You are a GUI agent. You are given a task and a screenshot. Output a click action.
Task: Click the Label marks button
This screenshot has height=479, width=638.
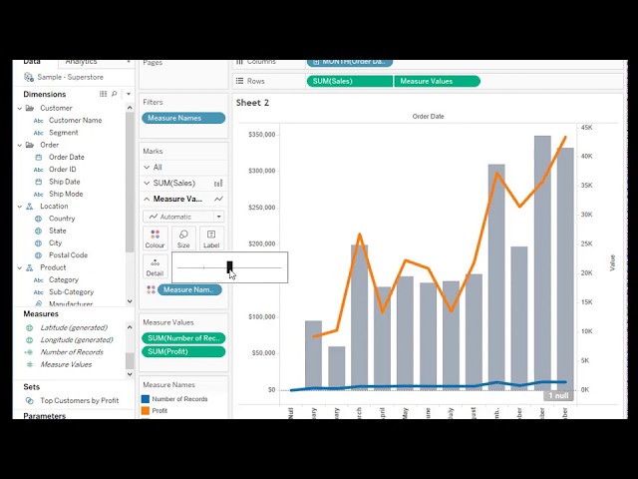click(x=211, y=239)
